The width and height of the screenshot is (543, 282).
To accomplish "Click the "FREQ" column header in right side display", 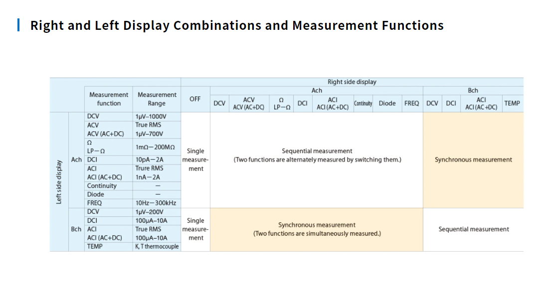I will click(411, 103).
